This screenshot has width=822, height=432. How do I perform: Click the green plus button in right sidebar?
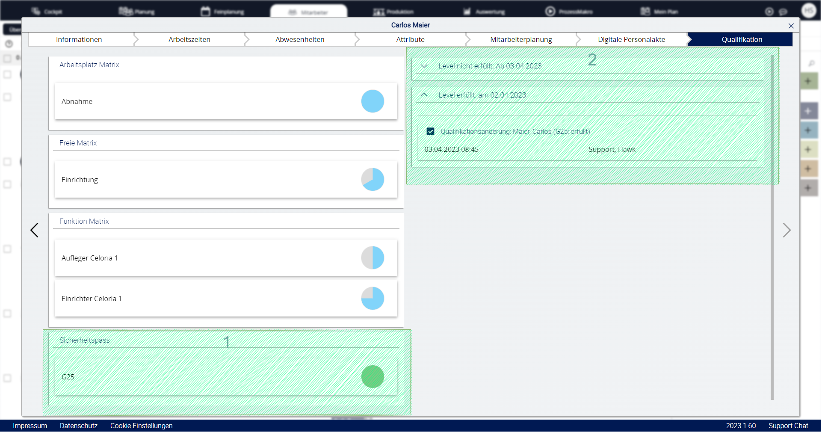coord(808,81)
